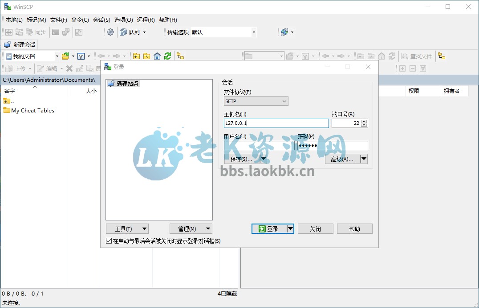Open the 管理 manage dropdown button
This screenshot has height=308, width=479.
click(191, 229)
